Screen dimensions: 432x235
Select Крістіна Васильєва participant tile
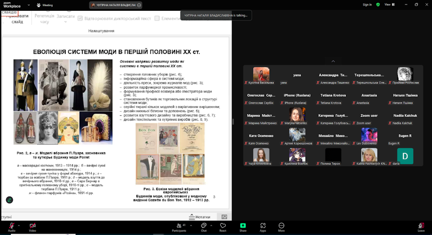pyautogui.click(x=261, y=75)
